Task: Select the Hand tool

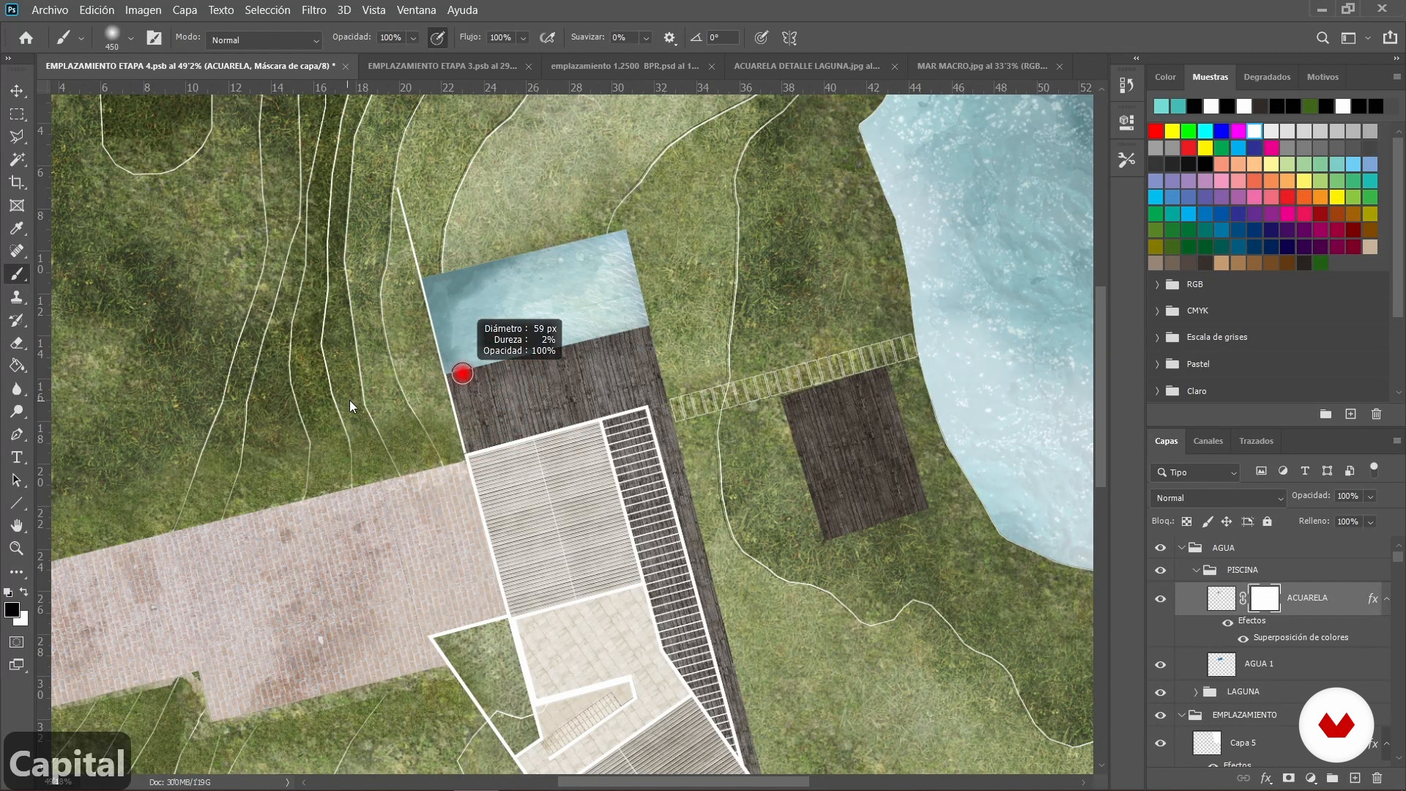Action: coord(17,526)
